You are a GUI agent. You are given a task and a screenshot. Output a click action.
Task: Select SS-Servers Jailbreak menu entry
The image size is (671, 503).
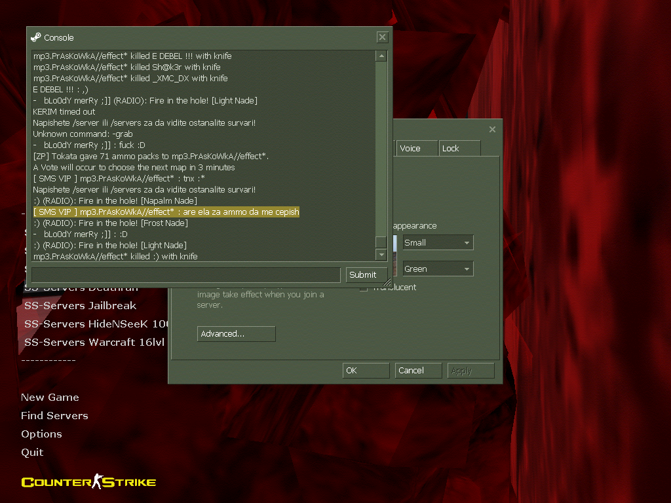[81, 305]
